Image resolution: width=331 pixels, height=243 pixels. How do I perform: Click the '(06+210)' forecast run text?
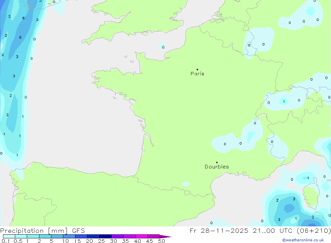coord(314,230)
